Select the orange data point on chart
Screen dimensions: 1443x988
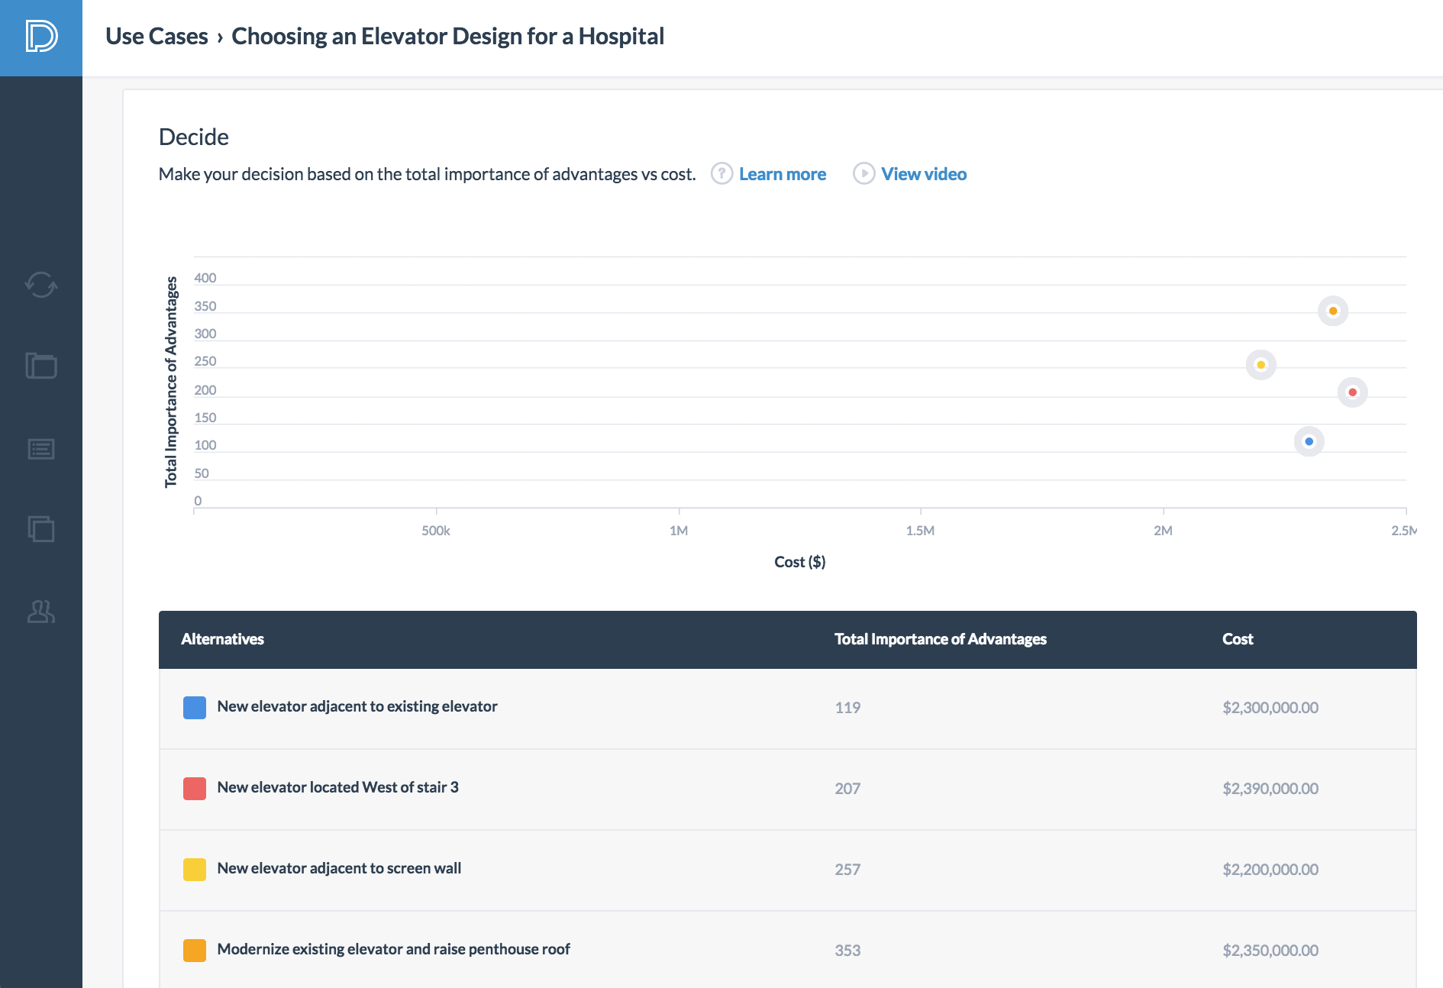pyautogui.click(x=1333, y=311)
